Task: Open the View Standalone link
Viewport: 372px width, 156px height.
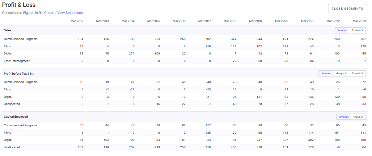Action: (x=70, y=13)
